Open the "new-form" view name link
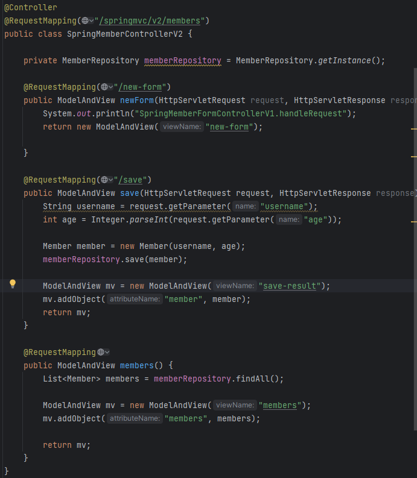The width and height of the screenshot is (417, 478). tap(229, 127)
